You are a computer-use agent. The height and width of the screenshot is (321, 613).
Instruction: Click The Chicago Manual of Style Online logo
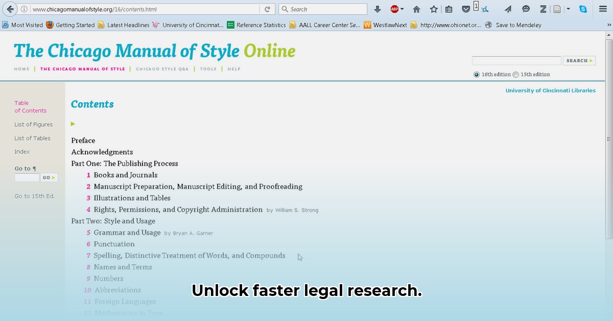(x=155, y=51)
